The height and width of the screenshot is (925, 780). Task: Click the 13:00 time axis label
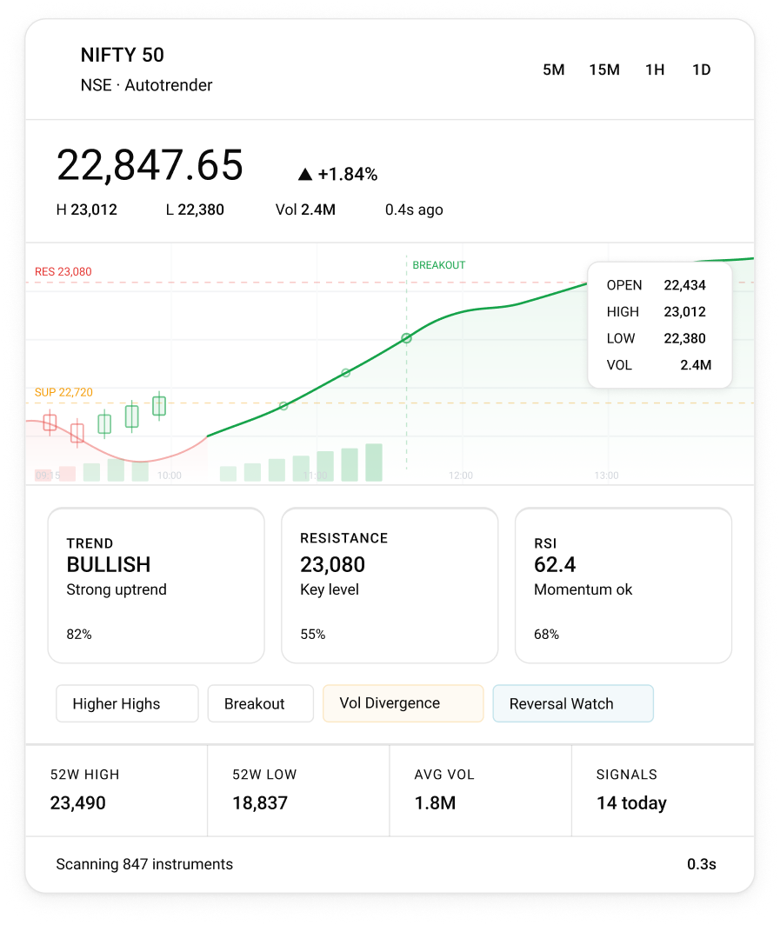(607, 476)
